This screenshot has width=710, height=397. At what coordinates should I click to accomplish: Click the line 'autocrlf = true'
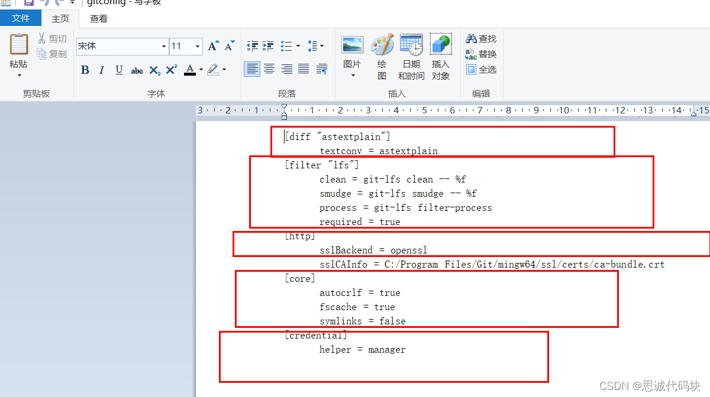[x=360, y=292]
